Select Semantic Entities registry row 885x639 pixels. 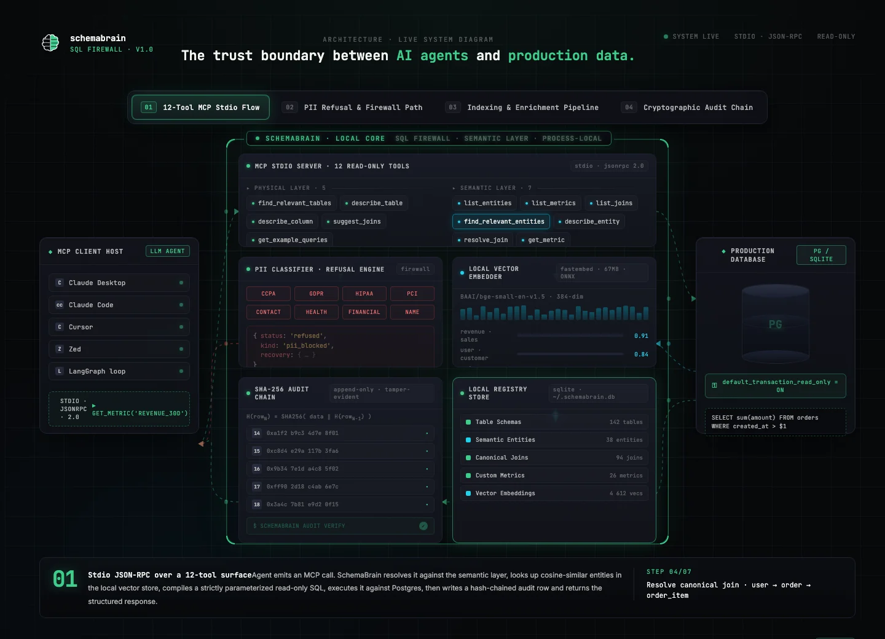point(554,440)
